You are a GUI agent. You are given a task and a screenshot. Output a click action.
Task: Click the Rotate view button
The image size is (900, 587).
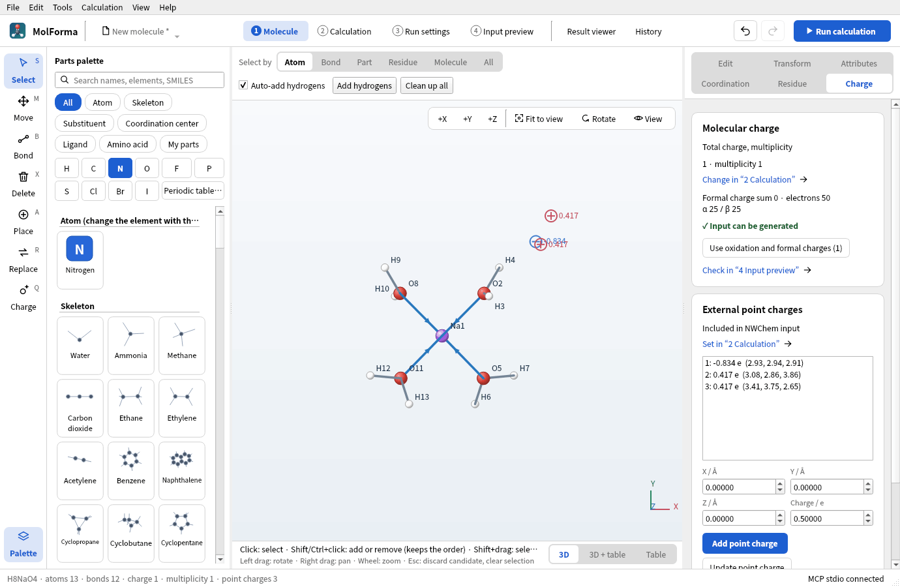point(599,119)
